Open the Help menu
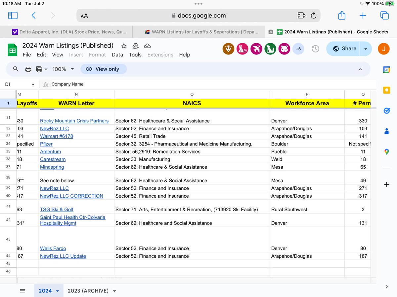Viewport: 397px width, 297px height. pyautogui.click(x=185, y=55)
